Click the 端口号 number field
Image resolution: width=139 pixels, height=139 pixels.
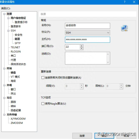click(73, 47)
